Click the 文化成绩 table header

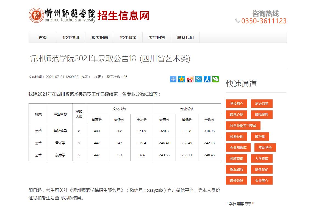tap(119, 109)
